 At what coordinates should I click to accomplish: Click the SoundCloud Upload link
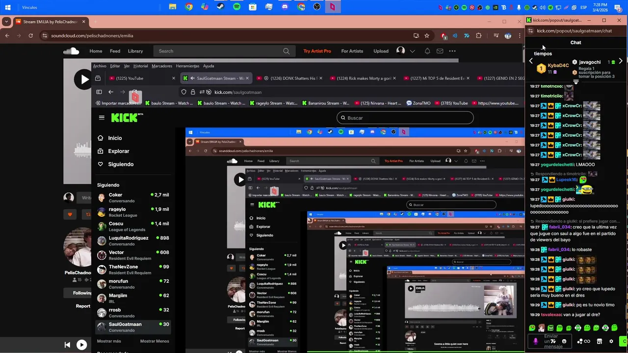381,51
